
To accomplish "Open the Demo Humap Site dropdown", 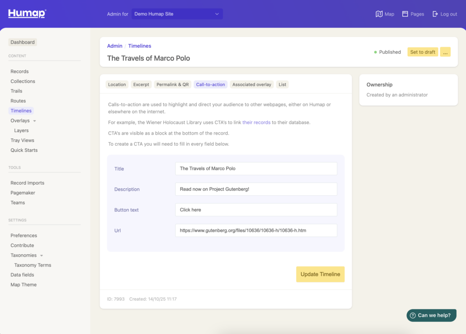I will pos(177,14).
